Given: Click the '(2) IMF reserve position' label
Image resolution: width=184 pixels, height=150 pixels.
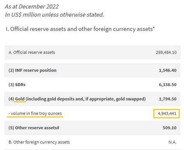Looking at the screenshot, I should (33, 70).
